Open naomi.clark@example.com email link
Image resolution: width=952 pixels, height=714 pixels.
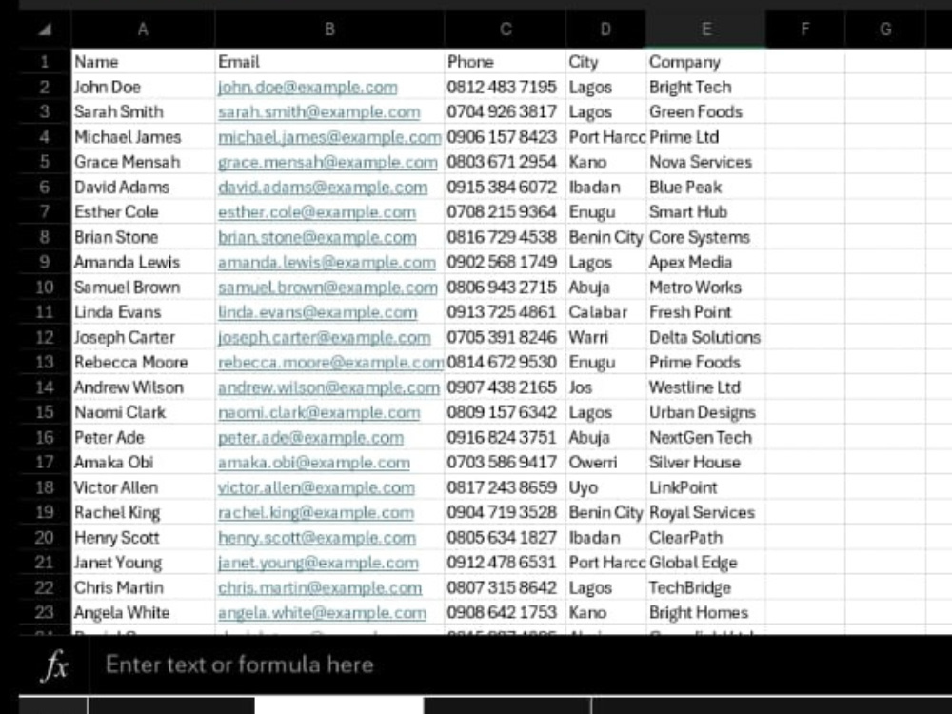point(319,412)
